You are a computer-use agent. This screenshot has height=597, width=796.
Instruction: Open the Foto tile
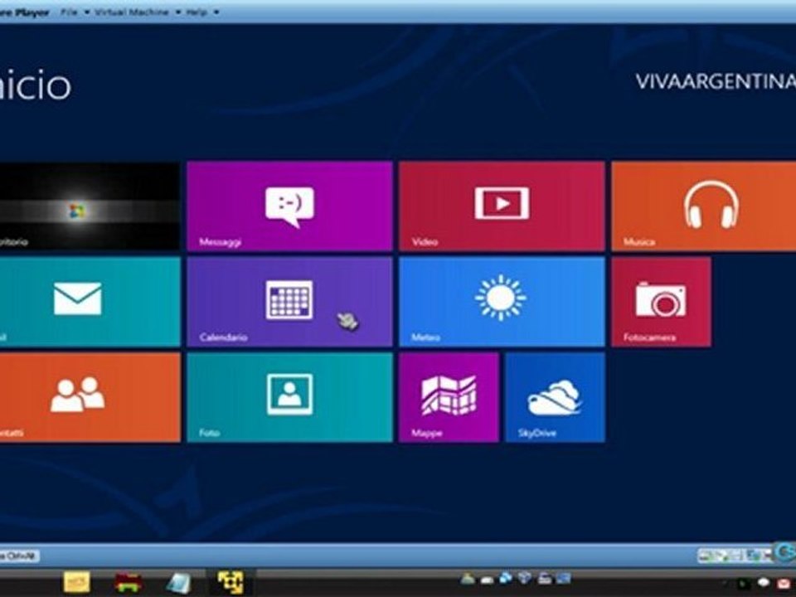pyautogui.click(x=289, y=397)
